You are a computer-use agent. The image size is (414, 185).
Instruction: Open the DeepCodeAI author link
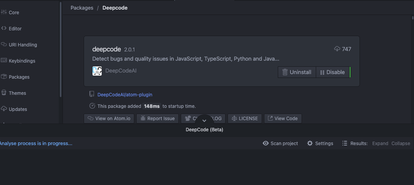(121, 71)
